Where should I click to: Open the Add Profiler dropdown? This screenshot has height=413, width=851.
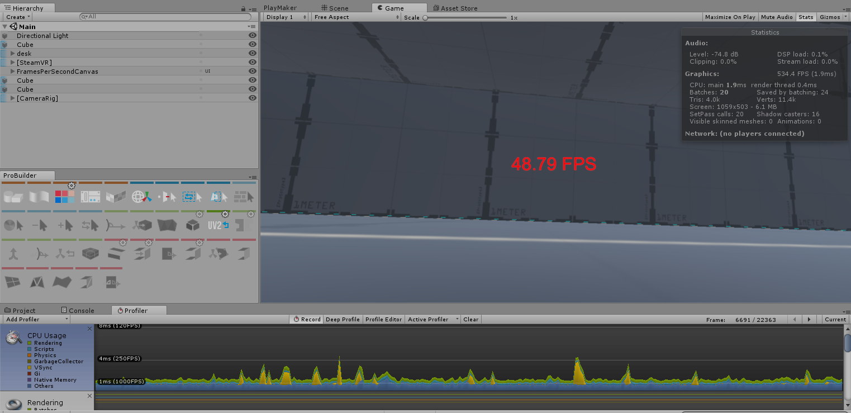pyautogui.click(x=36, y=320)
